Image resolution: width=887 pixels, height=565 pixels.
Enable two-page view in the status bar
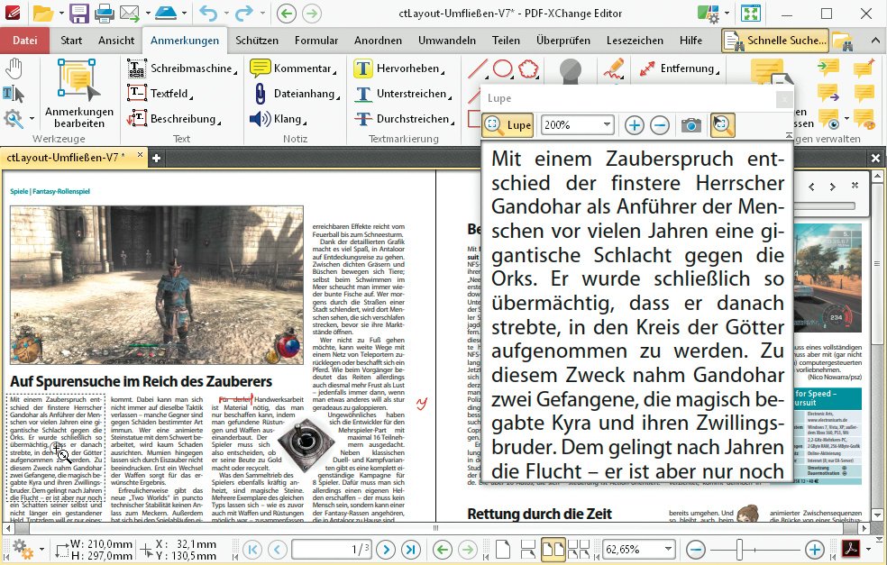click(x=553, y=547)
